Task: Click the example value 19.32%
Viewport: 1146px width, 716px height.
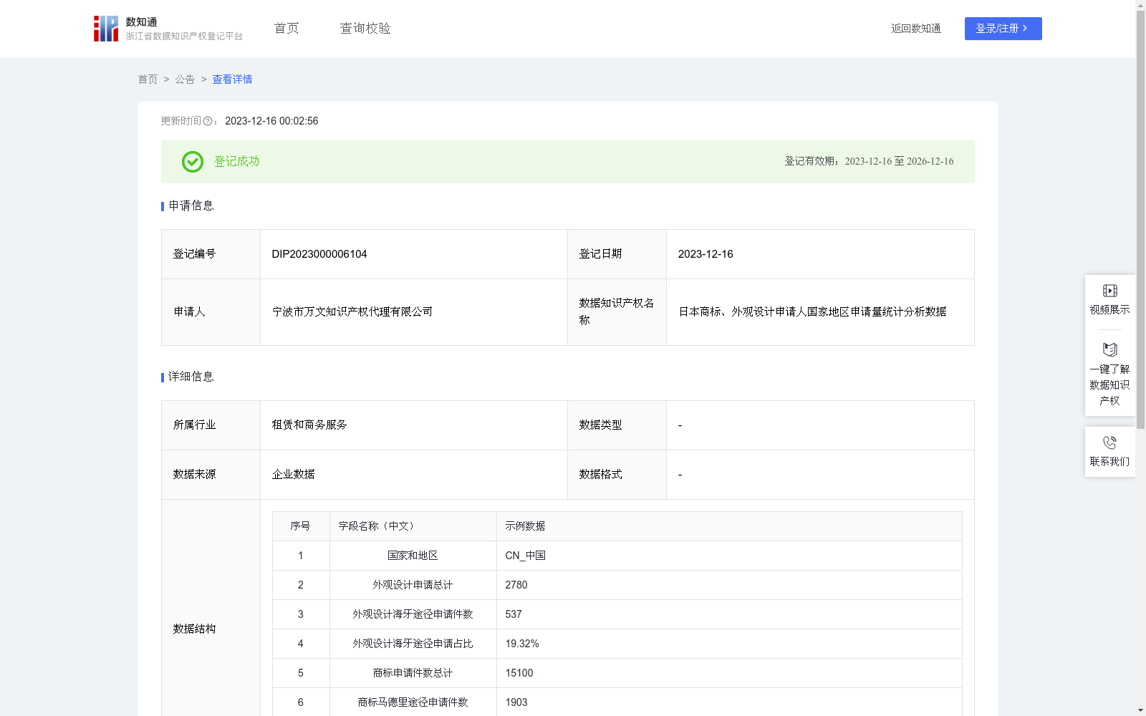Action: coord(522,644)
